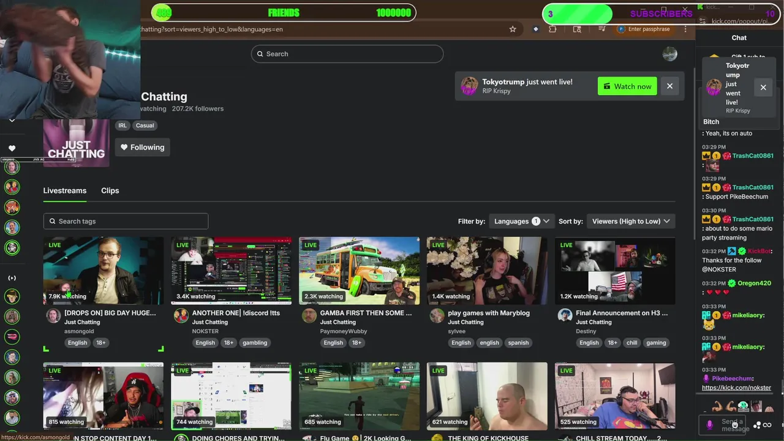Open PaymoneyWubby's GAMBA FIRST stream thumbnail
This screenshot has height=441, width=784.
tap(359, 271)
